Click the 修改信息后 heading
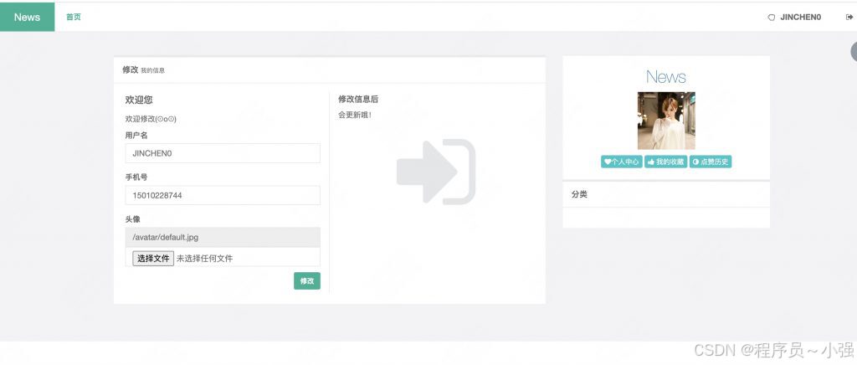 tap(358, 99)
